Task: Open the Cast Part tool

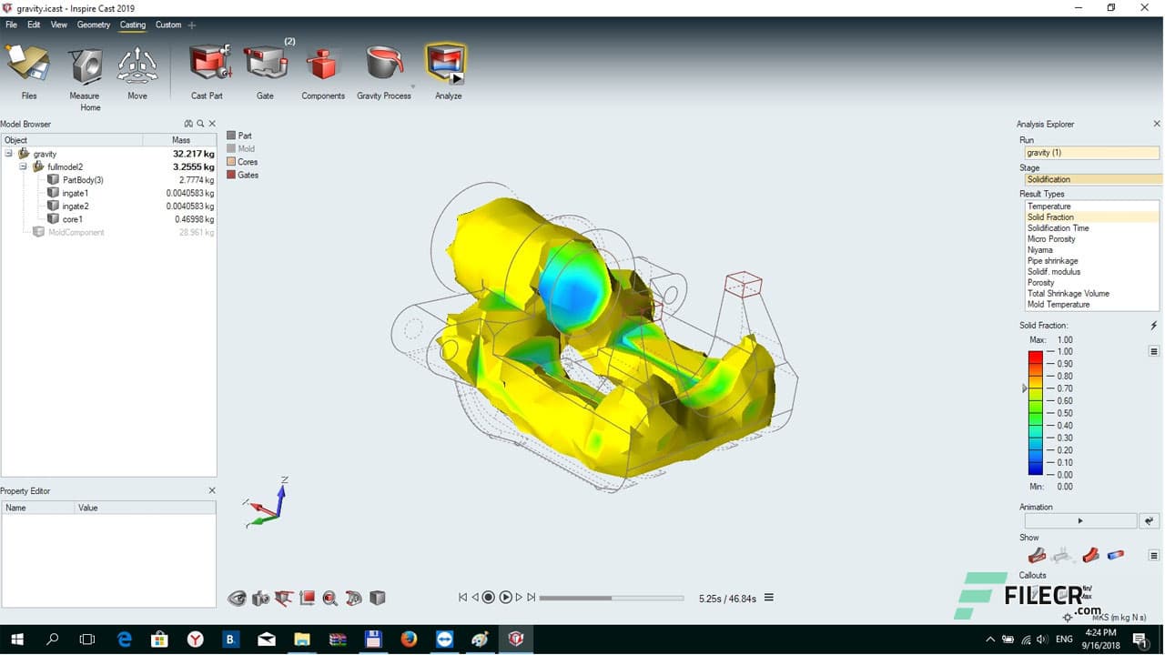Action: 207,65
